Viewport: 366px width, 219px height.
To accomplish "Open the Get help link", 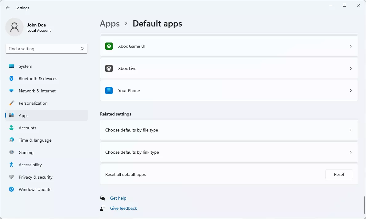I will [x=118, y=198].
